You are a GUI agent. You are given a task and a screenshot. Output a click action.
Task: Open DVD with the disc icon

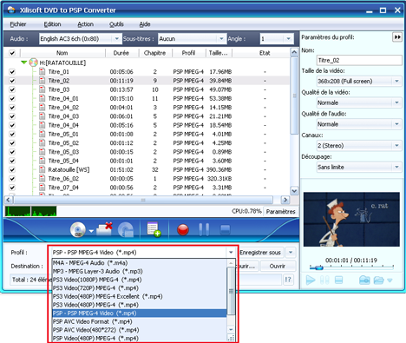coord(78,230)
